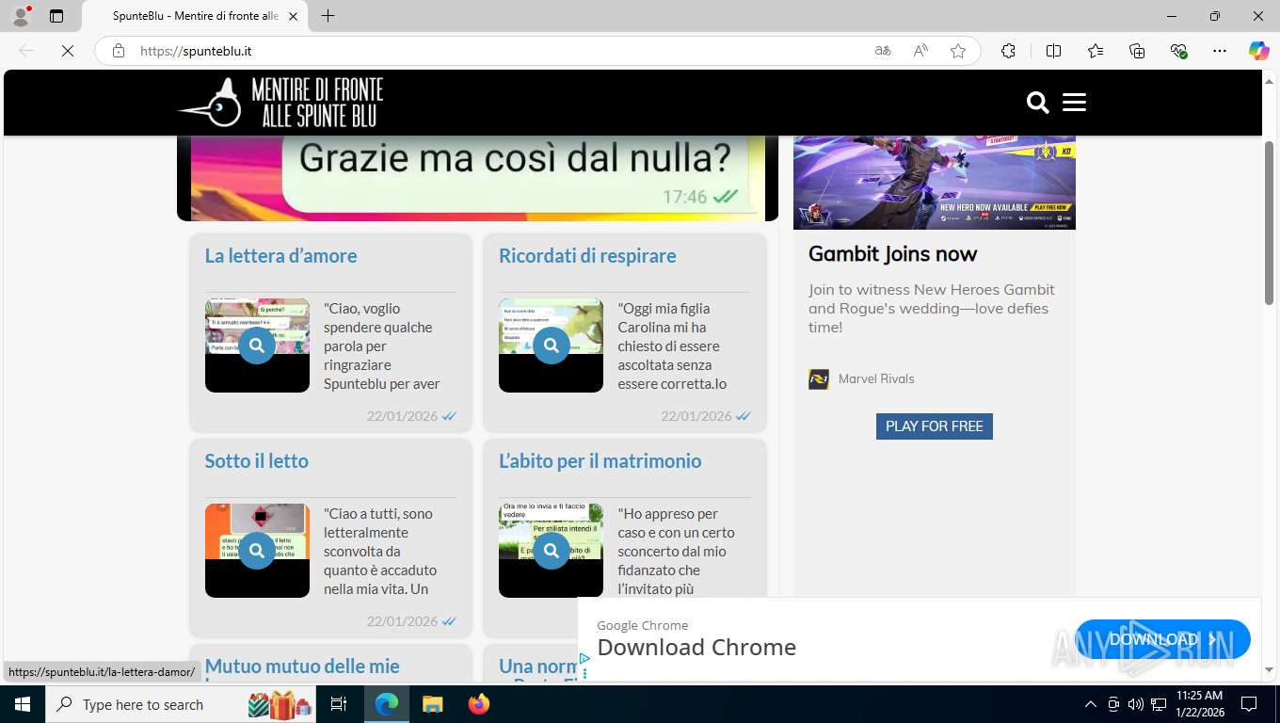Close the SpunteBlu tab

click(293, 16)
